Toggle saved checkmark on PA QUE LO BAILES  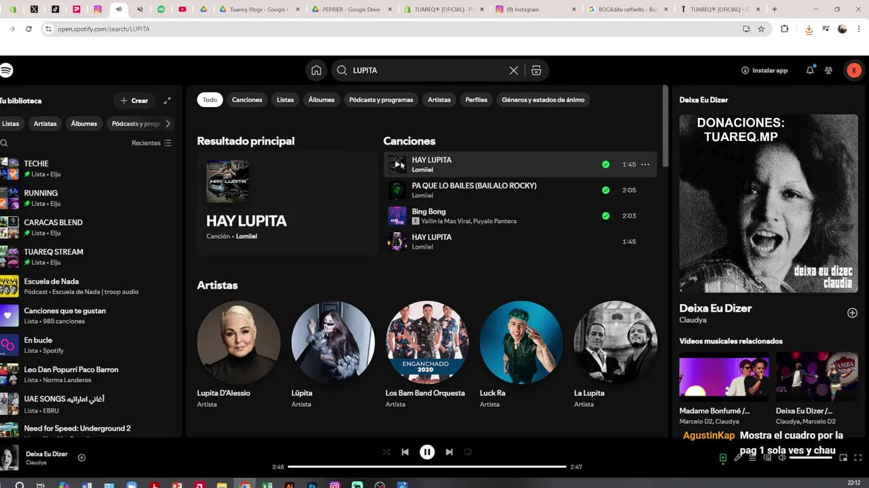606,190
